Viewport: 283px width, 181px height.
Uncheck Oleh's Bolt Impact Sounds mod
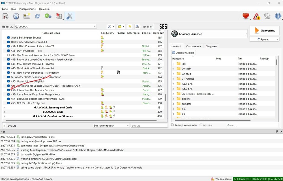tap(8, 38)
